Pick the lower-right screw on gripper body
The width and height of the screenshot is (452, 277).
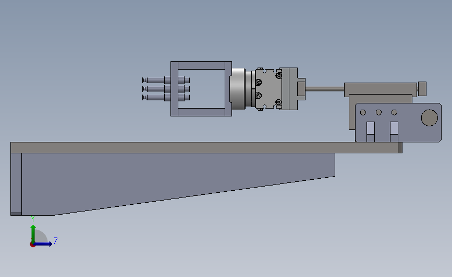[x=278, y=102]
